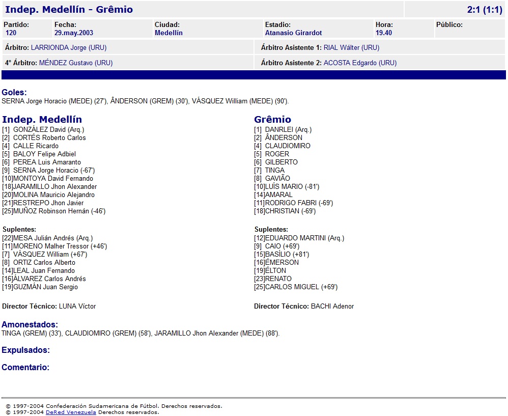Select player 'RODRIGO FABRI (-69')'

click(299, 203)
